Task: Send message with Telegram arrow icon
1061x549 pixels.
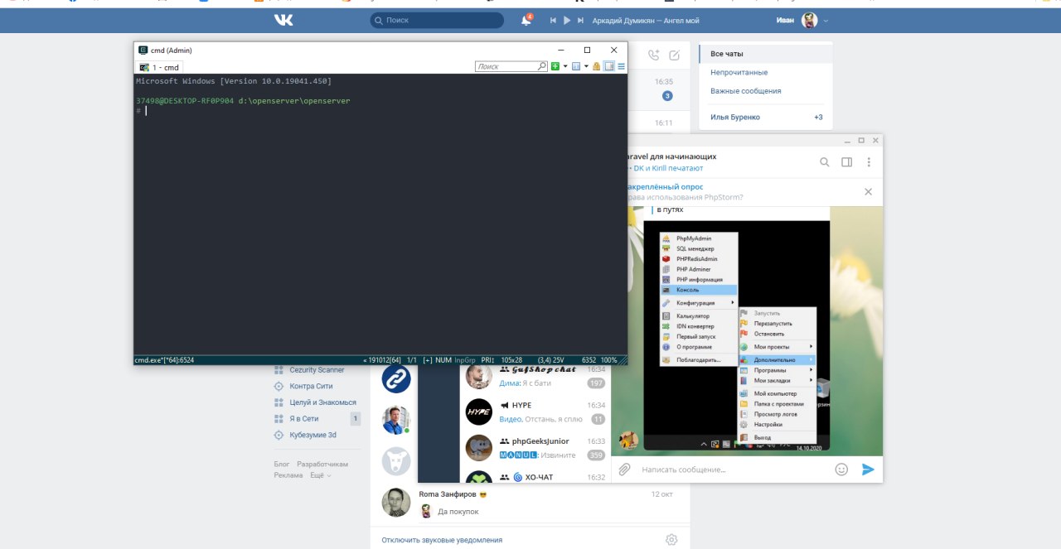Action: pos(868,470)
